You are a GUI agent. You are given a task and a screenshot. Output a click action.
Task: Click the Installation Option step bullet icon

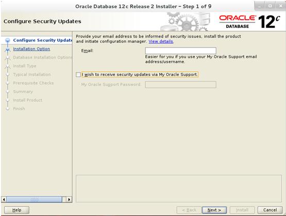[8, 49]
